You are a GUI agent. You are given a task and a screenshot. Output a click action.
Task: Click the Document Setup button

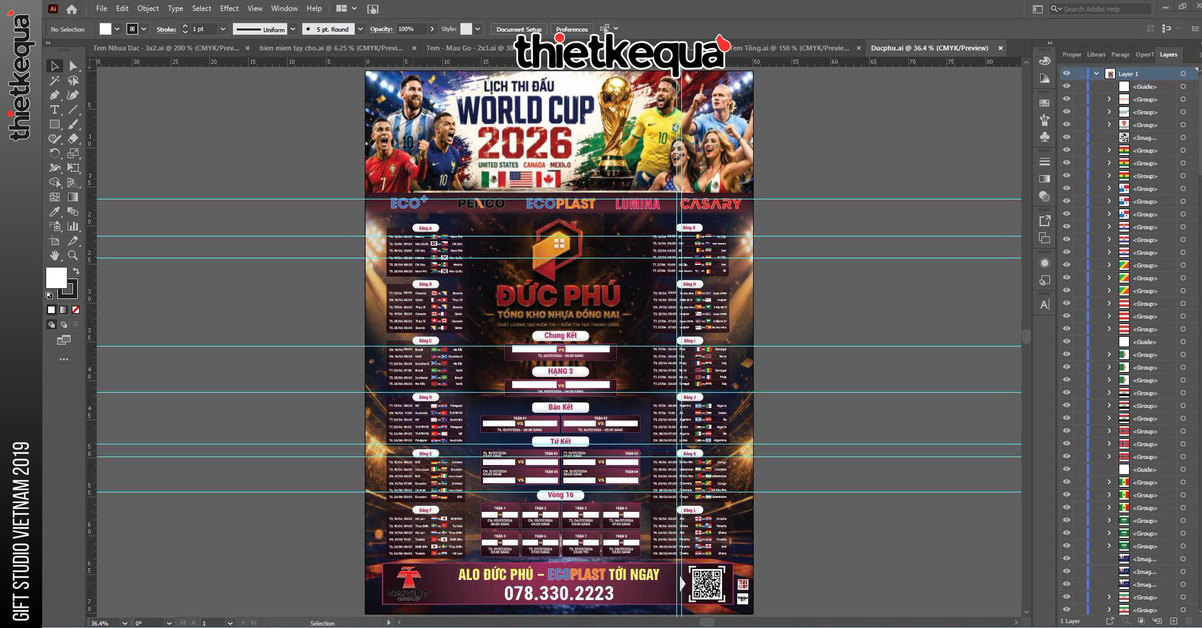point(518,29)
